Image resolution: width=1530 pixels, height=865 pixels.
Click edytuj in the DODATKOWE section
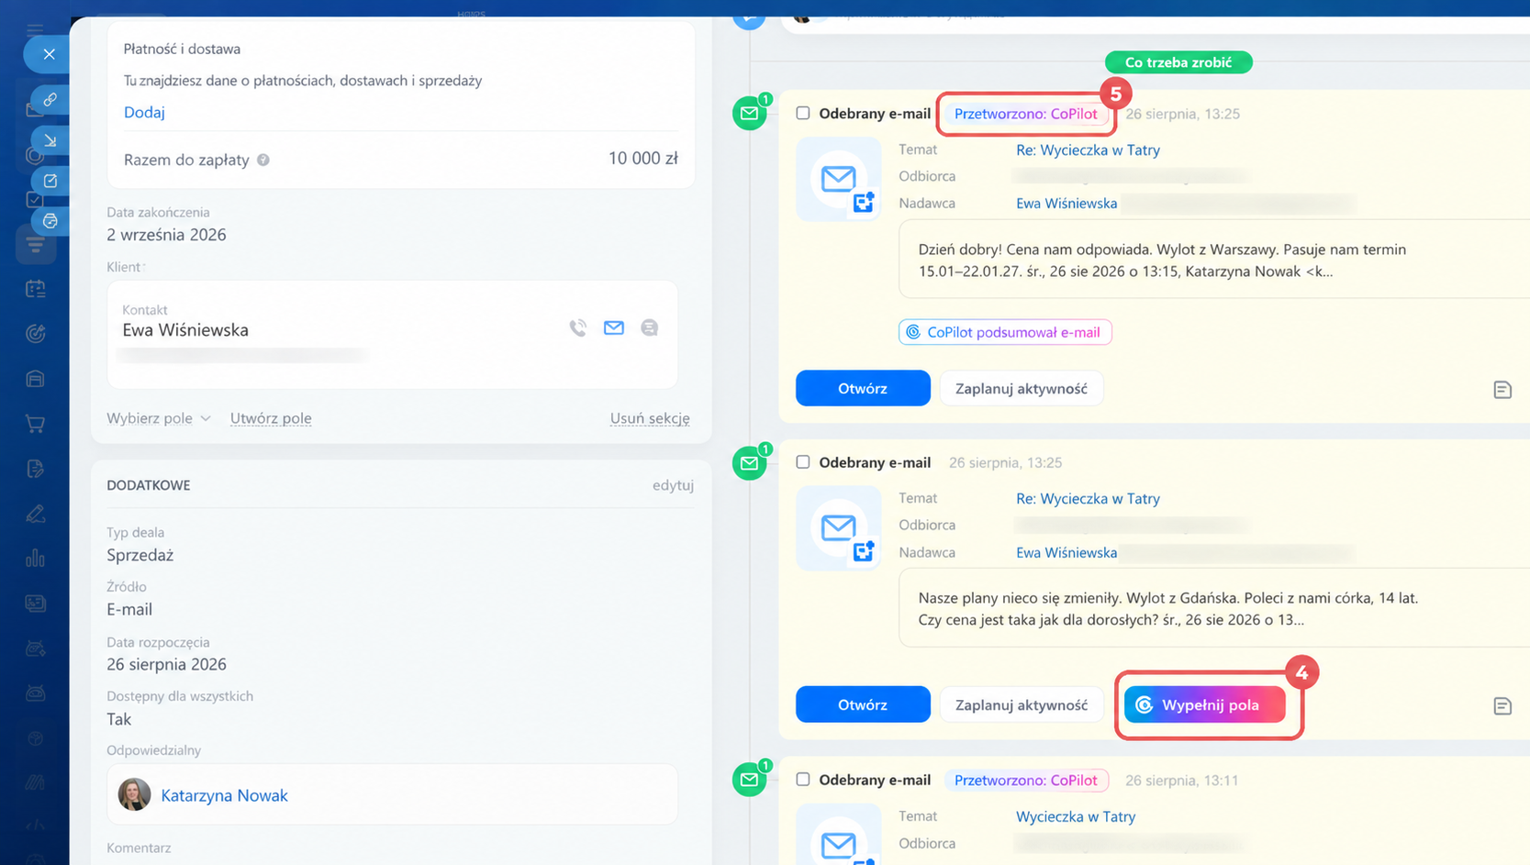point(673,485)
